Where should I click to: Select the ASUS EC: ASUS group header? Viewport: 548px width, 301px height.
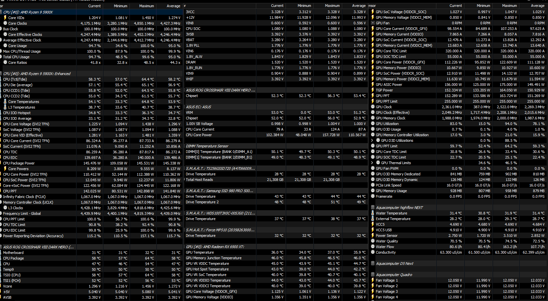click(x=276, y=107)
